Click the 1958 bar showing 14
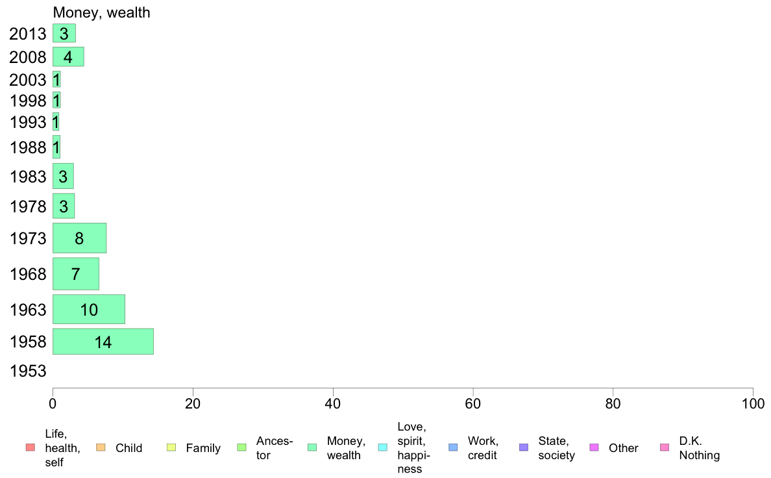 [x=103, y=342]
